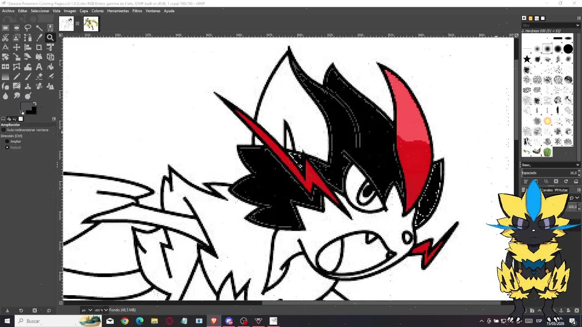
Task: Select the Unified Transform tool
Action: click(50, 47)
